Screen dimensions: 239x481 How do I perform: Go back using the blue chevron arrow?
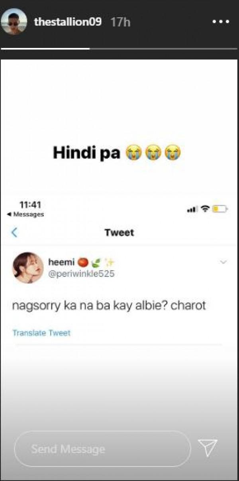(x=14, y=233)
